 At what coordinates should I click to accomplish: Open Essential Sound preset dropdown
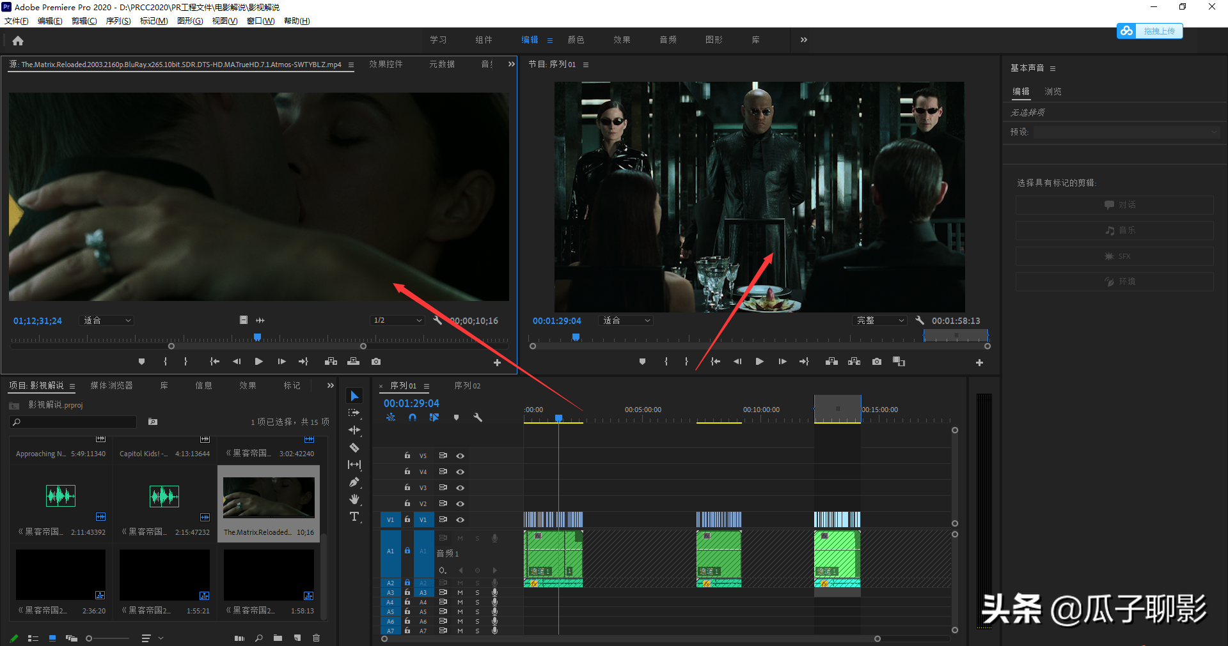(x=1126, y=132)
